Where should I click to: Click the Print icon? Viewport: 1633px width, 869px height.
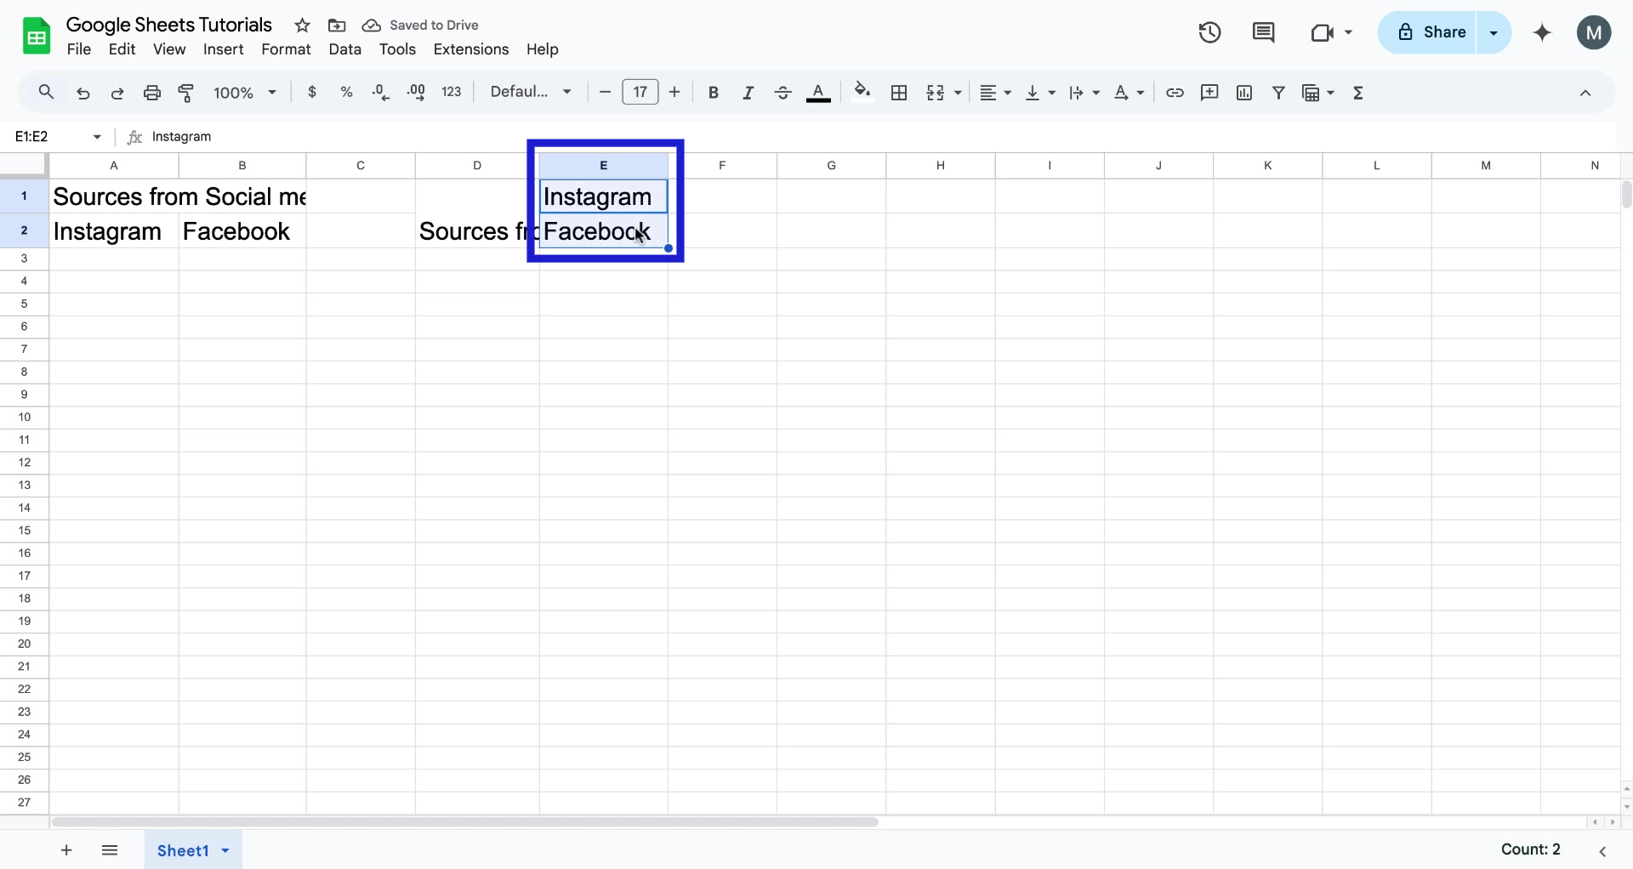(x=151, y=93)
